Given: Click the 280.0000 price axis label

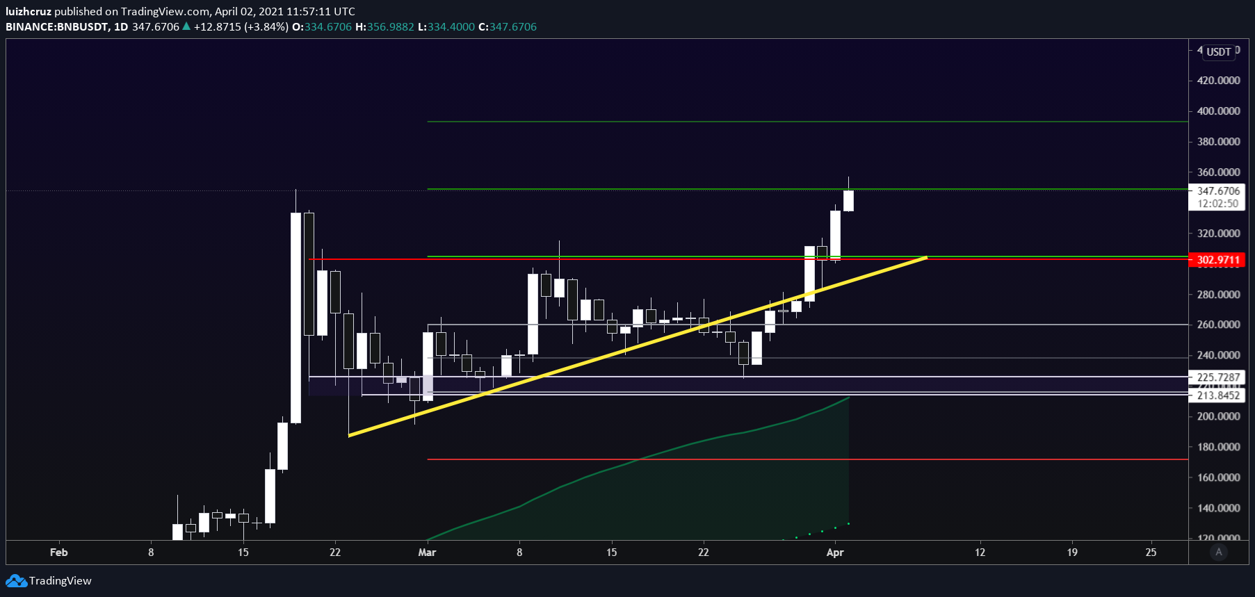Looking at the screenshot, I should [x=1218, y=295].
